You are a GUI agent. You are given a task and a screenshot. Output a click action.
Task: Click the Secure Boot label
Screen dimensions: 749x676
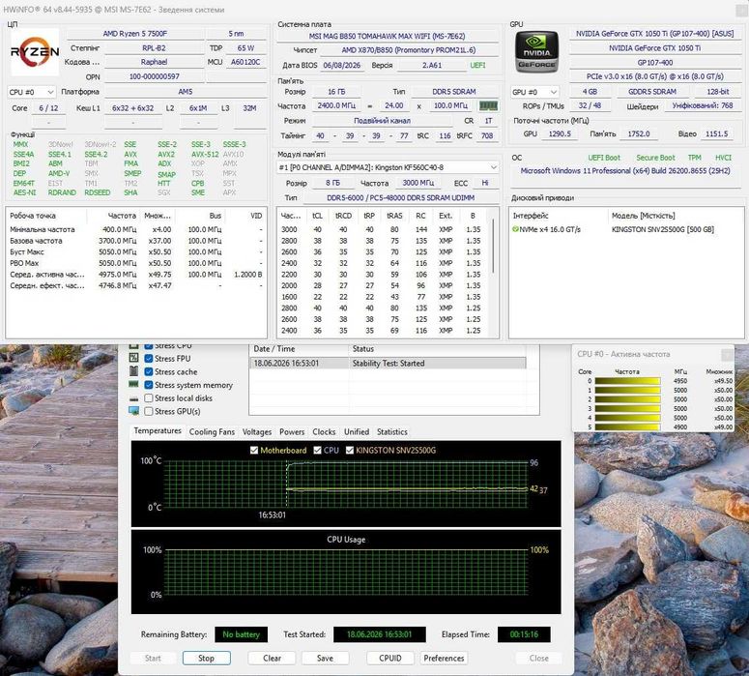click(655, 158)
